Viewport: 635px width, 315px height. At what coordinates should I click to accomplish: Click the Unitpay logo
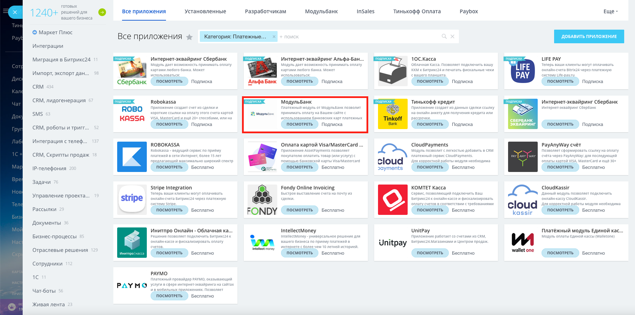[x=393, y=243]
